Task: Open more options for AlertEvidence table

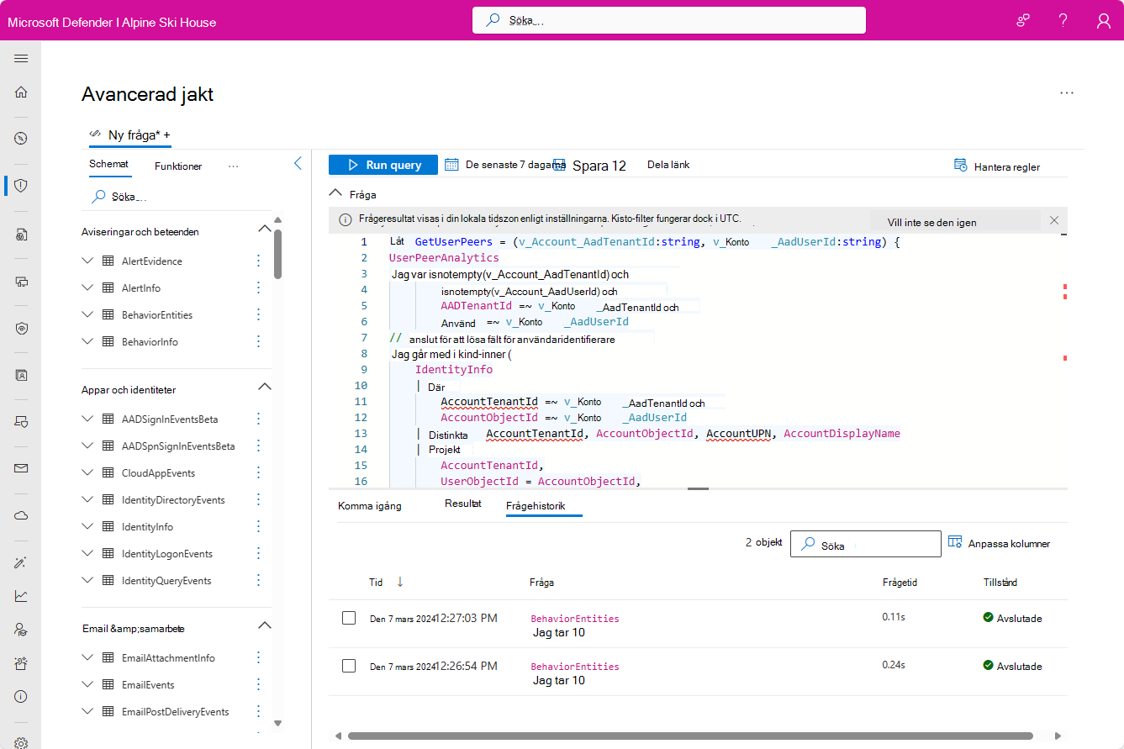Action: click(259, 261)
